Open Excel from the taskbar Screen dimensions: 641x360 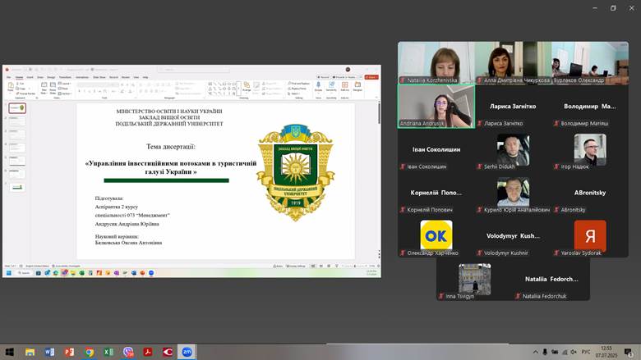tap(108, 352)
